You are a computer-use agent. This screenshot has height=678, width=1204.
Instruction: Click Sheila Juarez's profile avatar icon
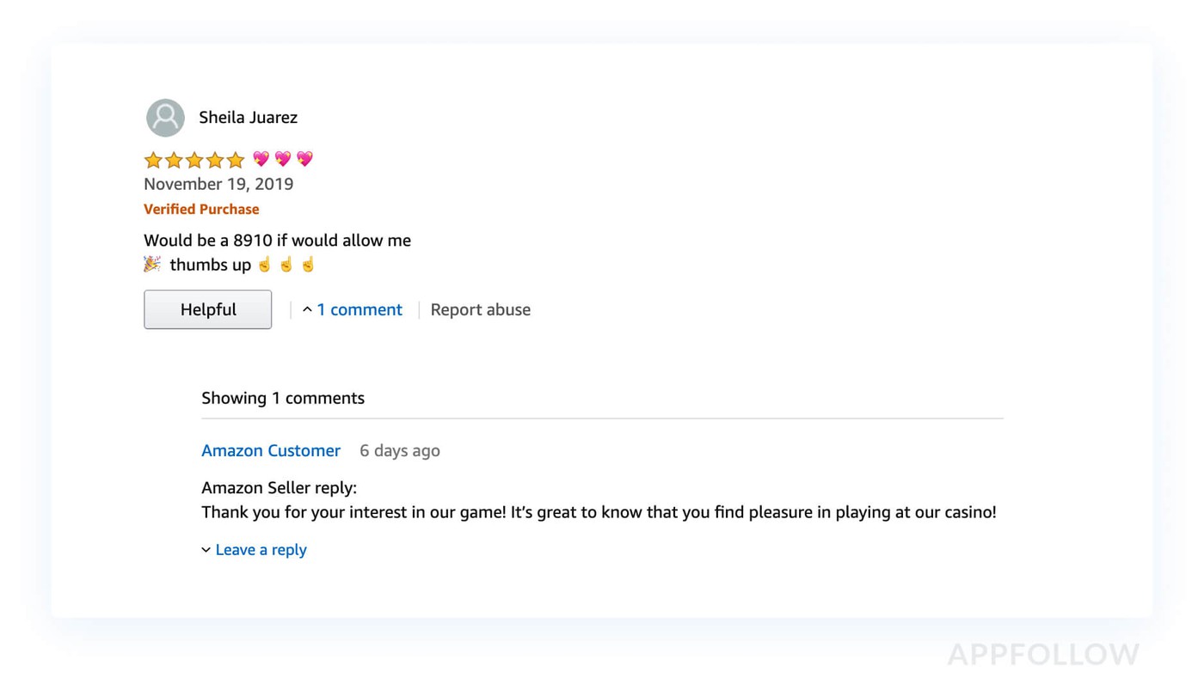(165, 118)
